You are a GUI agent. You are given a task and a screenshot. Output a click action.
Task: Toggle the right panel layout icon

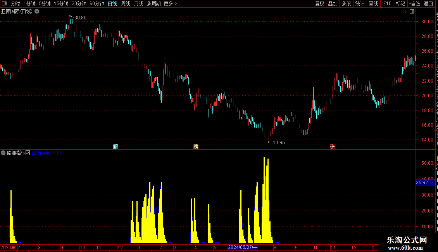pos(412,12)
